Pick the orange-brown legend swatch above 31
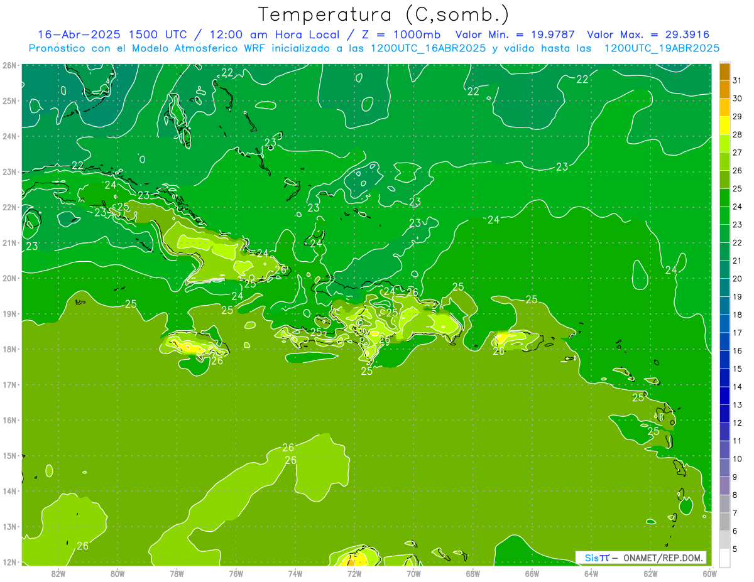This screenshot has height=582, width=754. [724, 72]
